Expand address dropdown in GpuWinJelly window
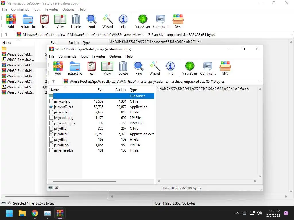This screenshot has height=220, width=294. 260,82
